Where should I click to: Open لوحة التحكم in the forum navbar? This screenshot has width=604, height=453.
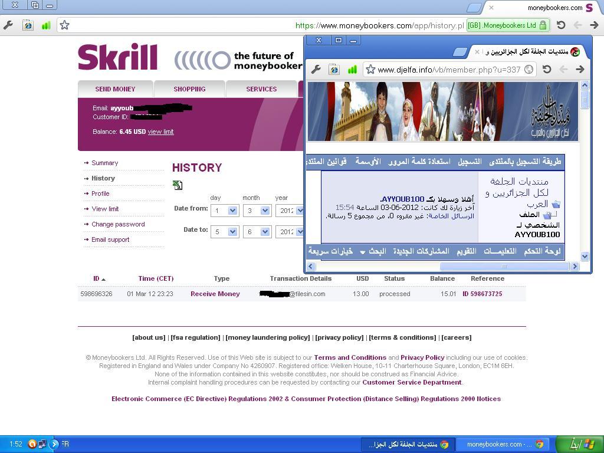[542, 251]
